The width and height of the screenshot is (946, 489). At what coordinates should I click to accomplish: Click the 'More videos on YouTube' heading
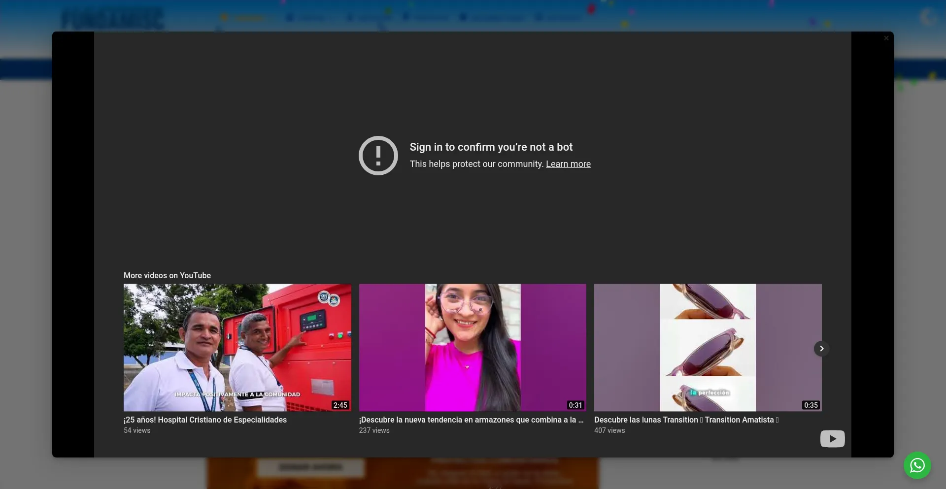[x=167, y=276]
